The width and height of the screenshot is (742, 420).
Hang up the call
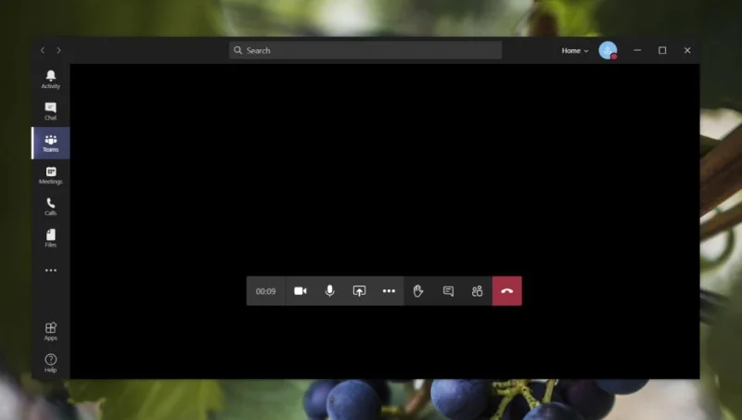[506, 291]
